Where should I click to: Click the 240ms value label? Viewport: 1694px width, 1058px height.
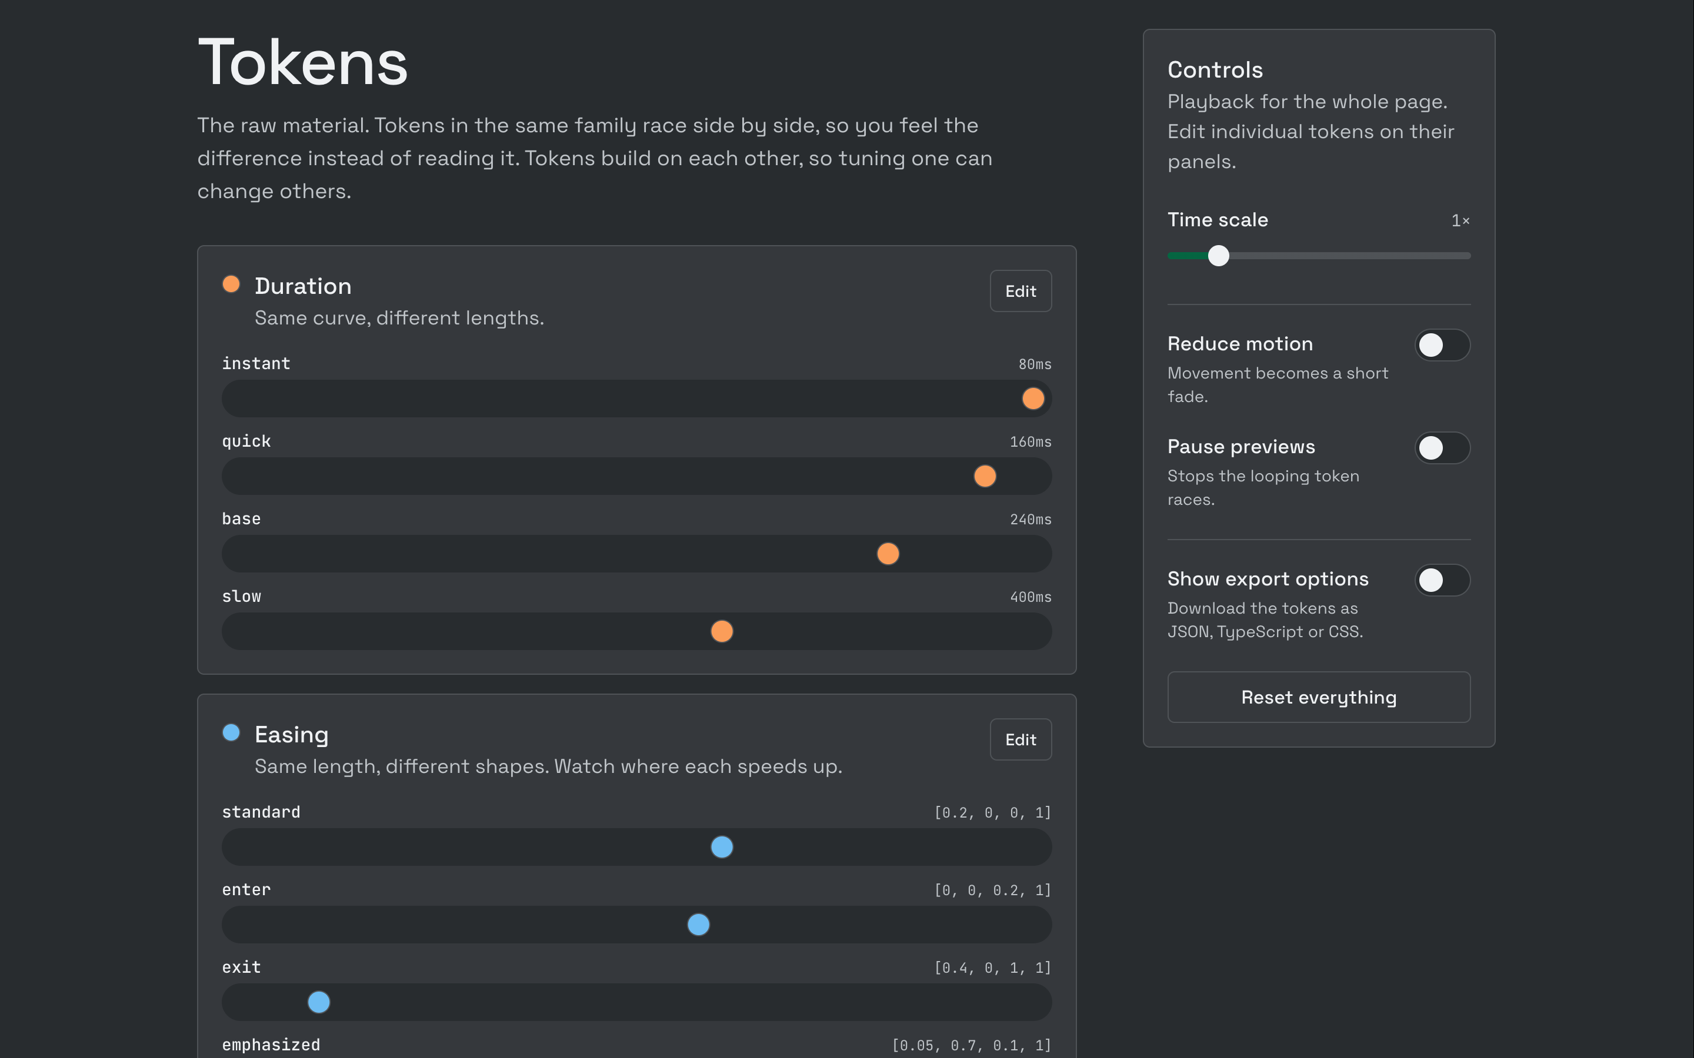tap(1031, 520)
